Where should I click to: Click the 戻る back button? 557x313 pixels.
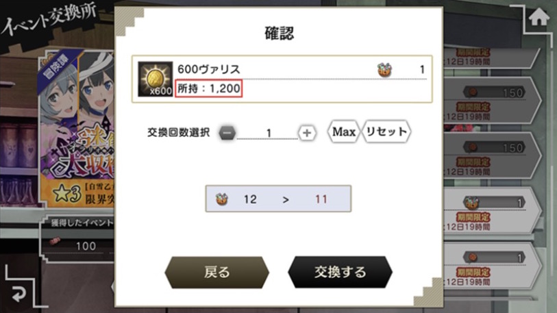point(216,272)
